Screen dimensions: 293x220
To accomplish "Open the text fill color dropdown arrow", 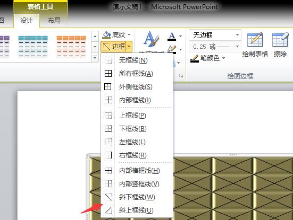I will 180,36.
